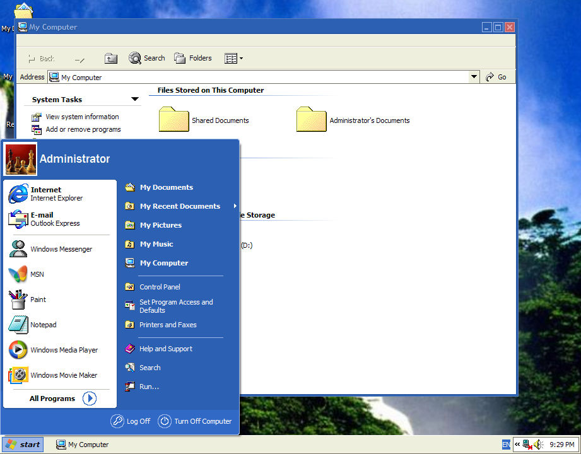Open the Address bar dropdown arrow

[x=474, y=77]
